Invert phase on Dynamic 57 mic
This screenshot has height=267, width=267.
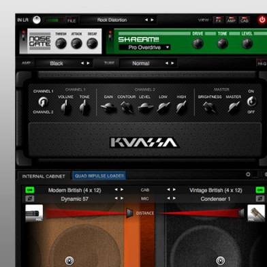pos(30,199)
